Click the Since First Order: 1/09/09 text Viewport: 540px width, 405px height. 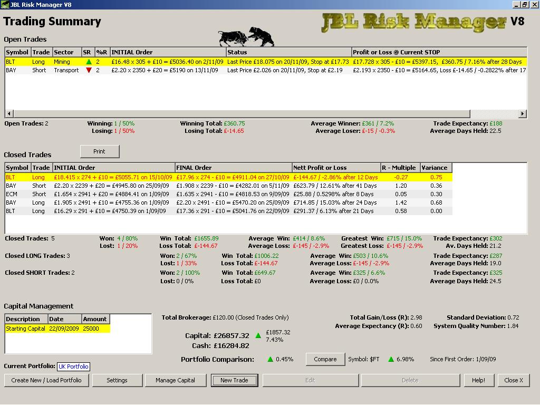(463, 359)
